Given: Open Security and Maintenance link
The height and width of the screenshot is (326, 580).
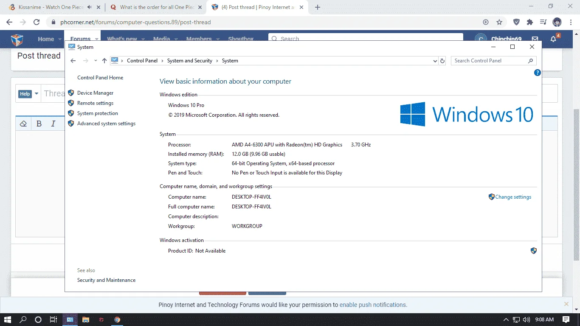Looking at the screenshot, I should point(107,280).
